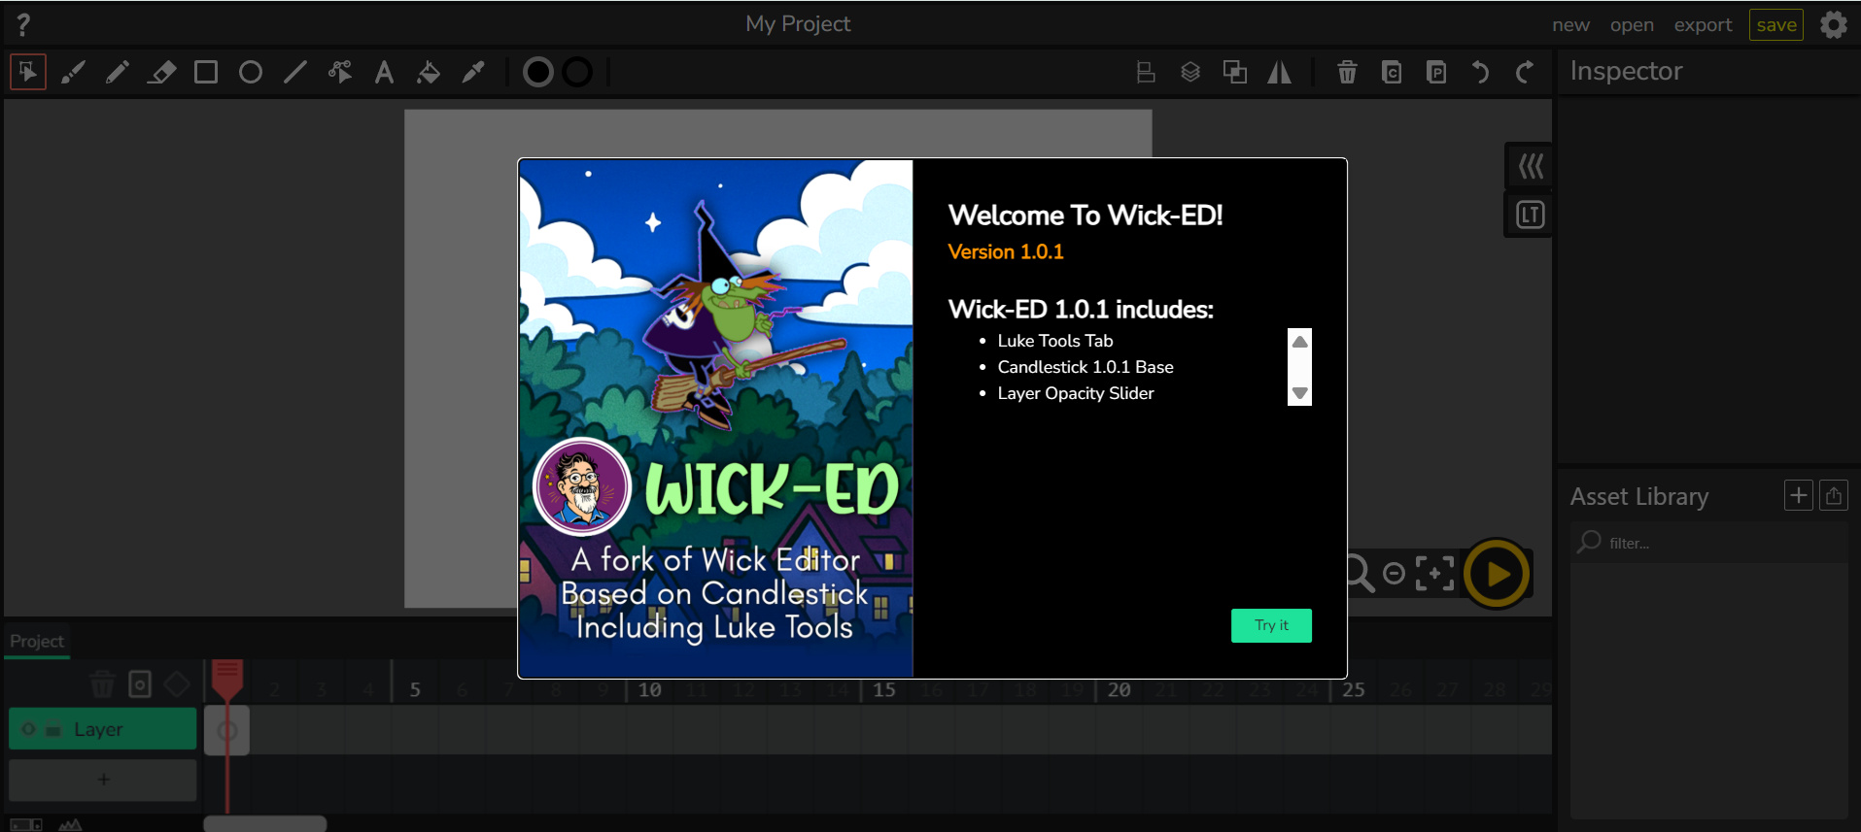Image resolution: width=1861 pixels, height=832 pixels.
Task: Open the export menu
Action: pyautogui.click(x=1703, y=25)
